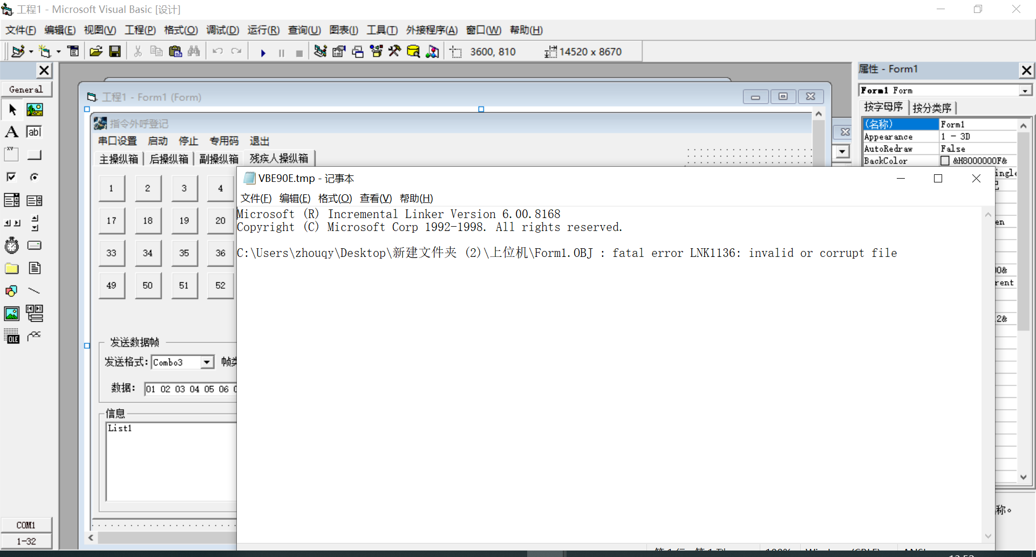
Task: Select the AutoRedraw property row
Action: pos(939,149)
